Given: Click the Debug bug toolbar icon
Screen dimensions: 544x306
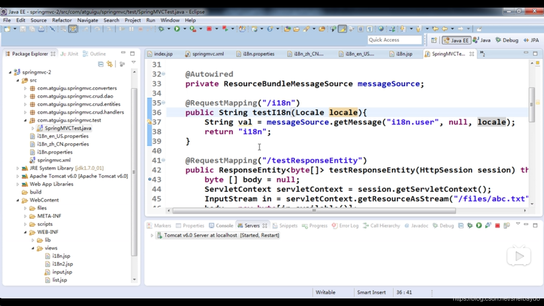Looking at the screenshot, I should pos(161,29).
